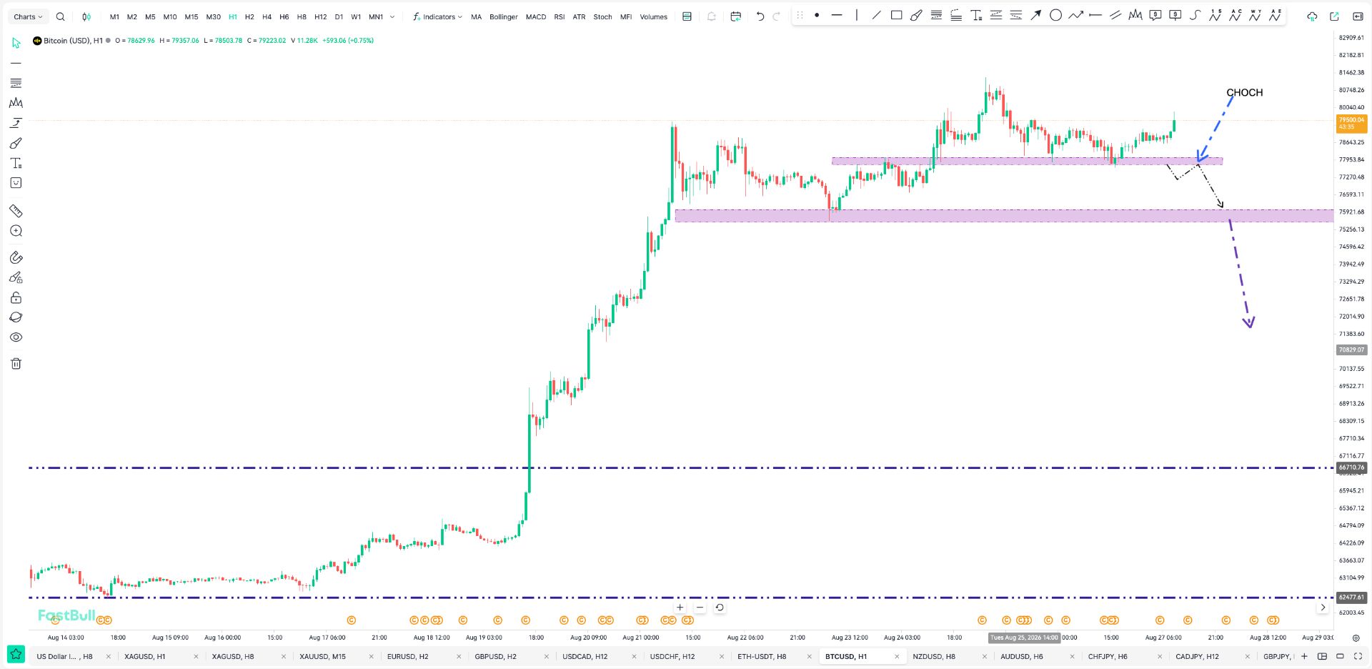Select the circle drawing tool
This screenshot has height=669, width=1372.
point(1055,15)
